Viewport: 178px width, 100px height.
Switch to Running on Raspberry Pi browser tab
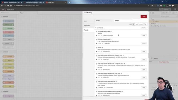point(12,2)
